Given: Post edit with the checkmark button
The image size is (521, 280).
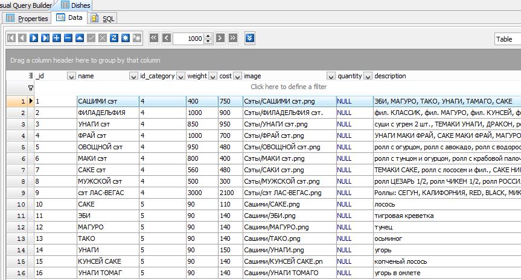Looking at the screenshot, I should [x=91, y=38].
